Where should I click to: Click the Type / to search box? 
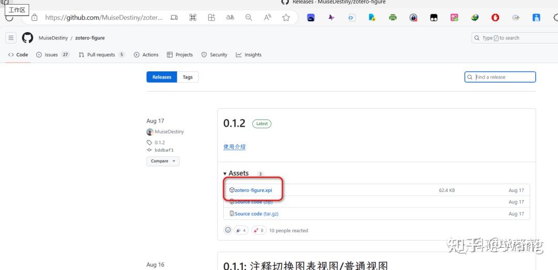(515, 38)
